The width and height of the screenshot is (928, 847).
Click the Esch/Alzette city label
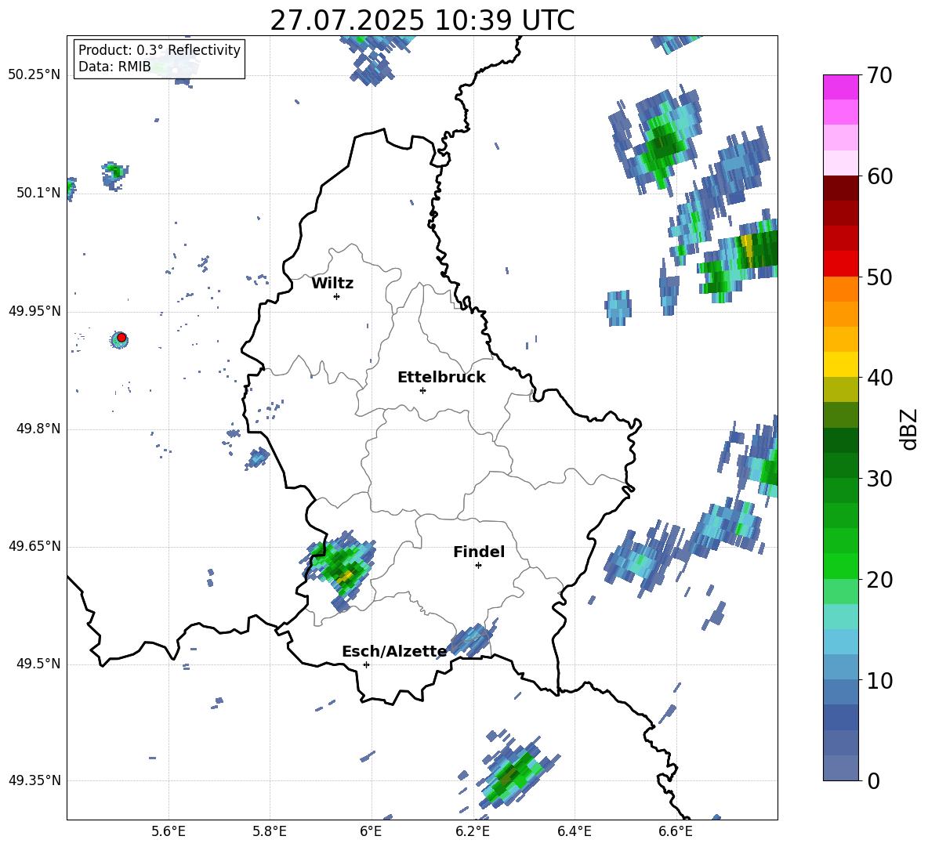pyautogui.click(x=394, y=651)
